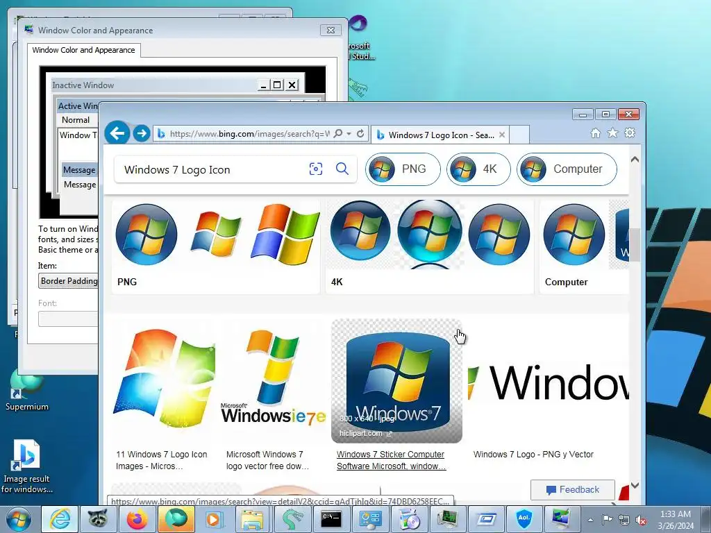
Task: Launch Internet Explorer from the taskbar
Action: 60,519
